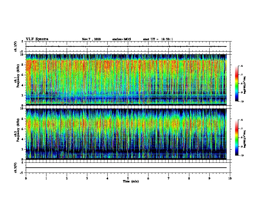Click the "VLF Spectra" title text
The height and width of the screenshot is (200, 259).
click(37, 39)
